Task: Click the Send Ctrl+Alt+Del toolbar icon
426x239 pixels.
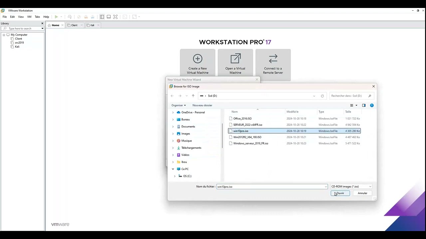Action: coord(70,17)
